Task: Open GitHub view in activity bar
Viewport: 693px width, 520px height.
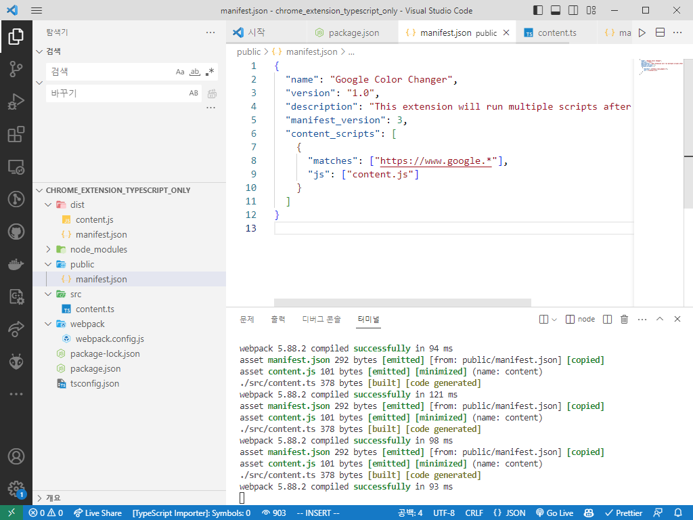Action: [x=16, y=232]
